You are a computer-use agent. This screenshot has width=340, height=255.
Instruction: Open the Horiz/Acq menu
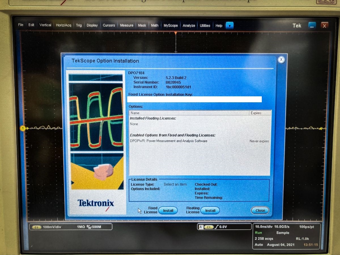pyautogui.click(x=63, y=25)
